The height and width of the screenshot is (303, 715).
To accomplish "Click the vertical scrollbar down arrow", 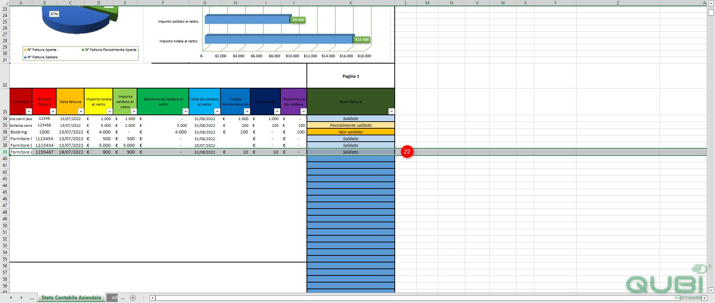I will click(x=711, y=290).
